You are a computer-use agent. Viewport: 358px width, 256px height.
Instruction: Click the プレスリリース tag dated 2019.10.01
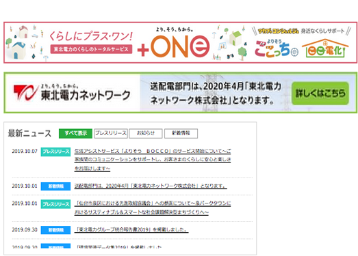pyautogui.click(x=55, y=204)
